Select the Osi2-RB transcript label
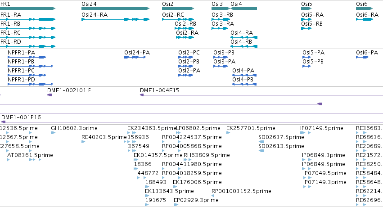Viewport: 383px width, 207px height. (185, 24)
